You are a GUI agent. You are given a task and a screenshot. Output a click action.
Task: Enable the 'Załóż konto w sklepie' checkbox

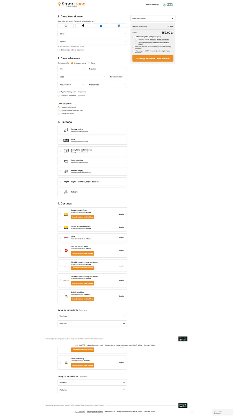tap(59, 50)
